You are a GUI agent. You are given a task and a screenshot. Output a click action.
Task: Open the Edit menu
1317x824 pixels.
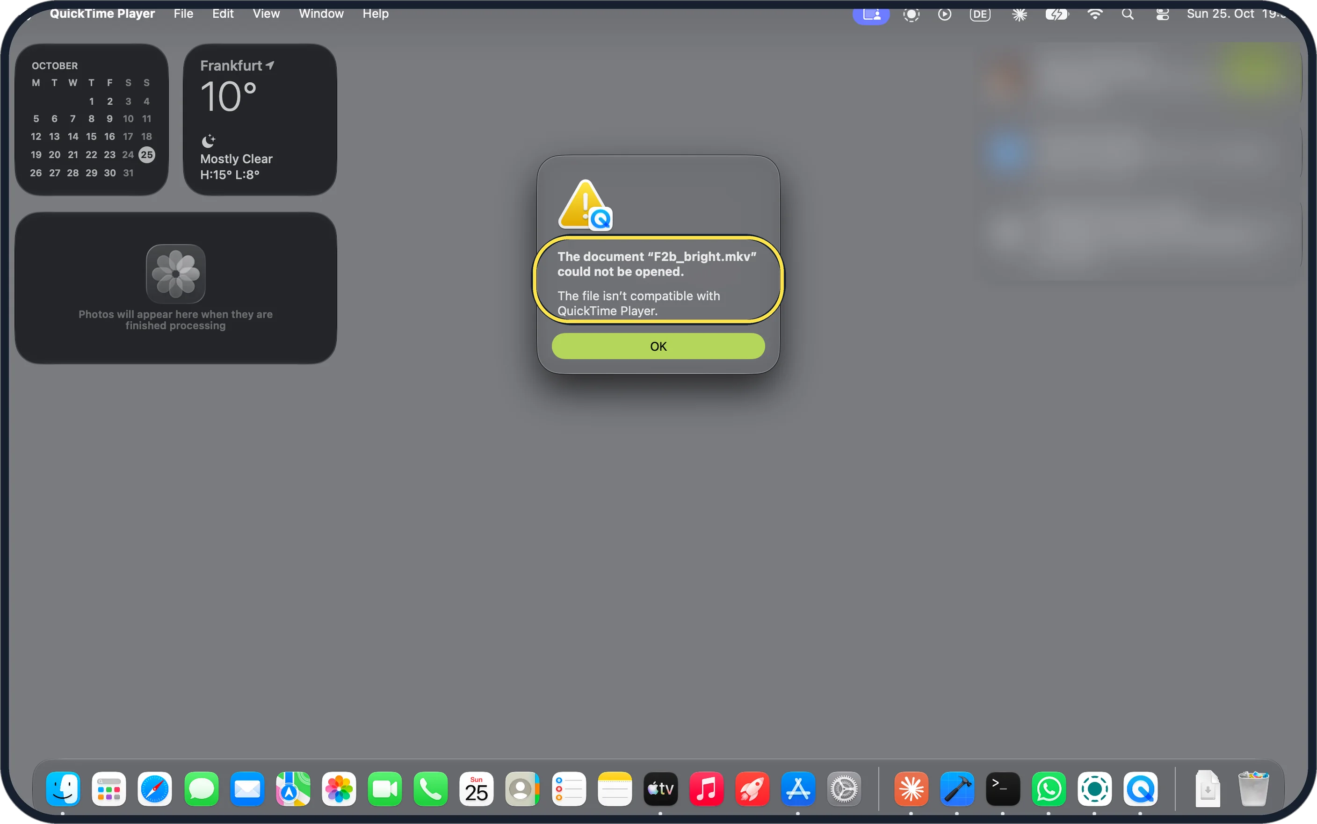223,14
